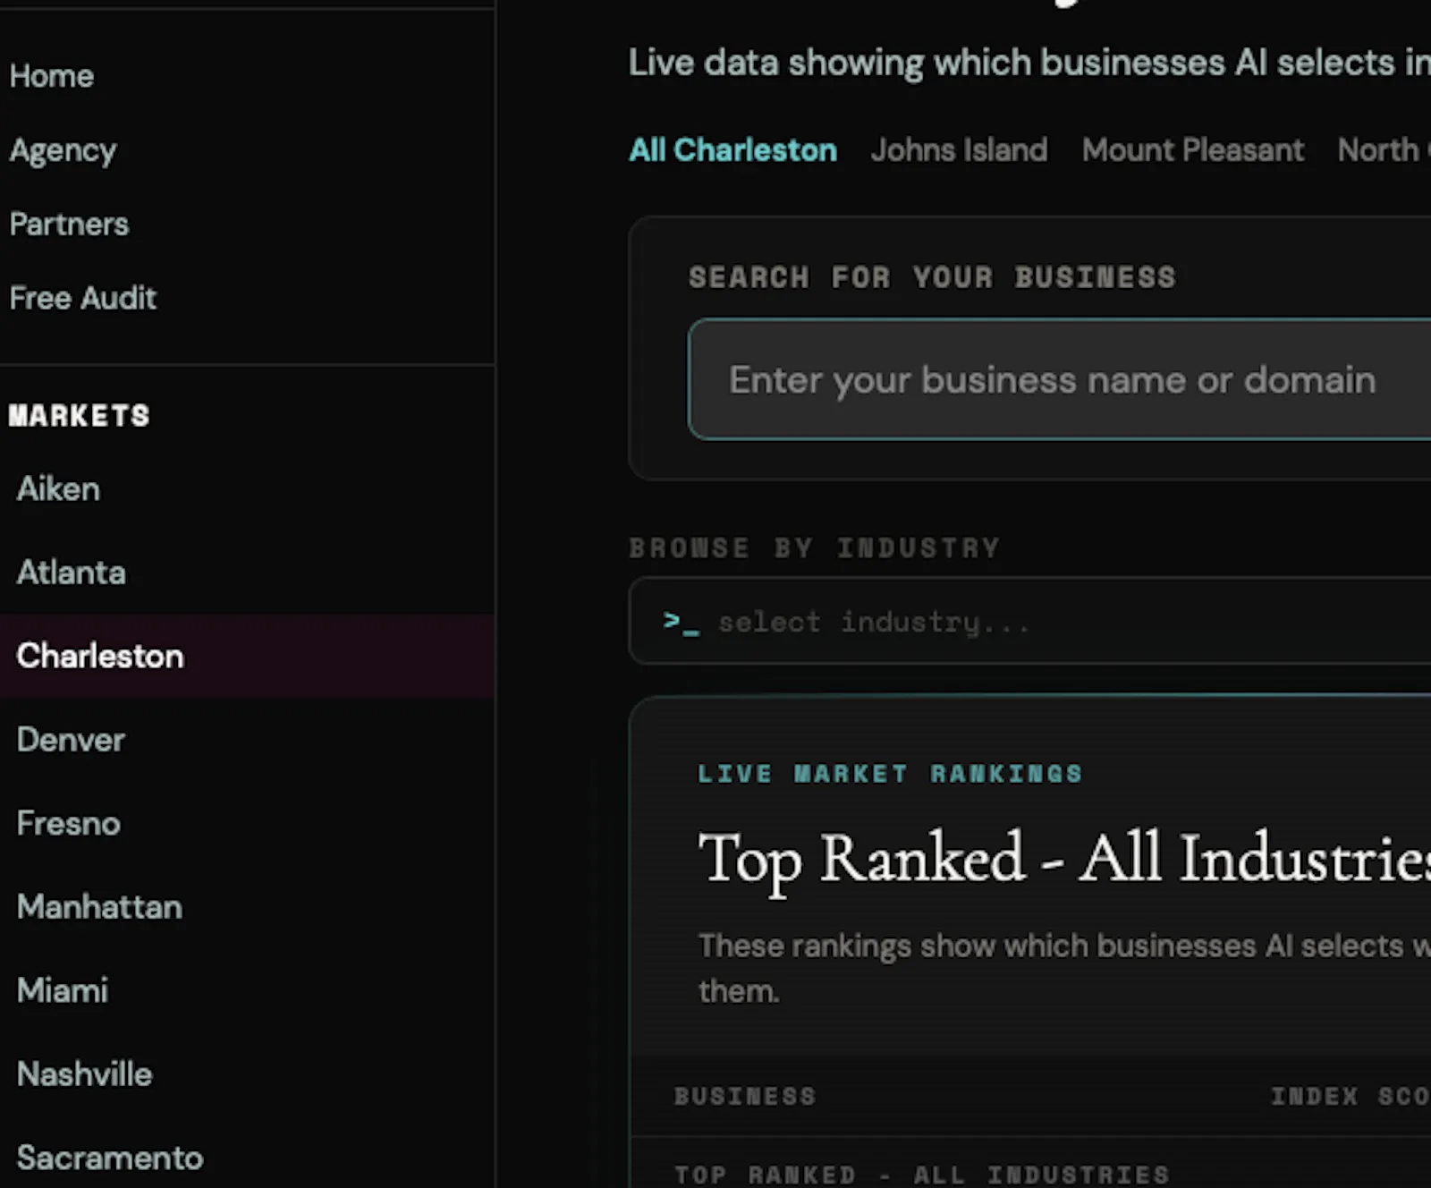
Task: Go to the Agency page
Action: [x=63, y=150]
